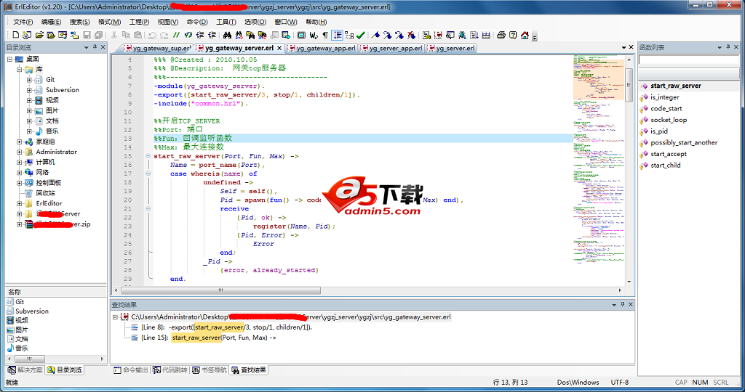745x392 pixels.
Task: Collapse the search results file node
Action: (x=115, y=317)
